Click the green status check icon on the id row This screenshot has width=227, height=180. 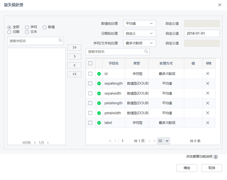99,74
